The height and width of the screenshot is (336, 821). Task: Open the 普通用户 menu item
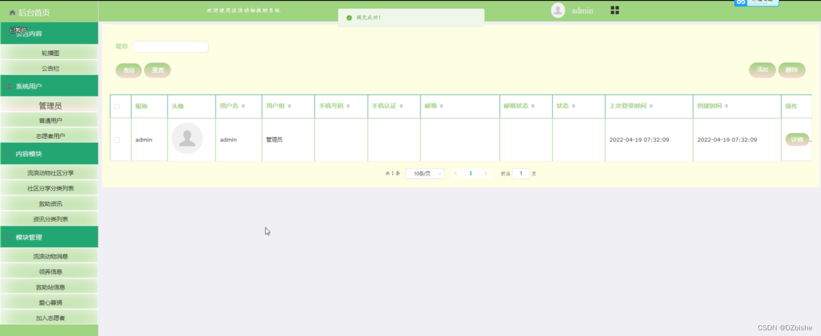point(49,120)
